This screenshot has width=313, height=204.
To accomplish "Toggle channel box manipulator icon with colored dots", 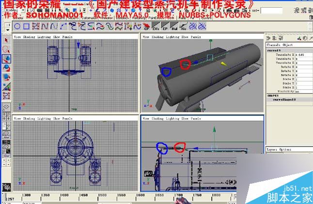I will click(299, 38).
